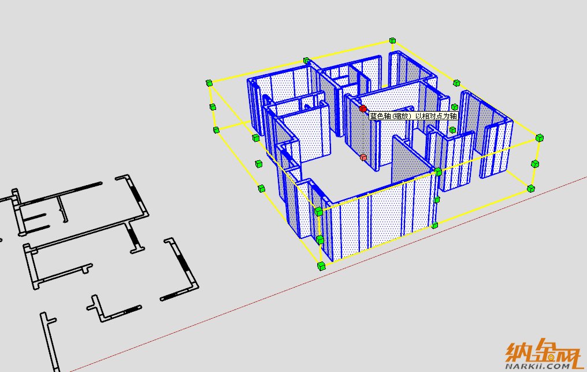The height and width of the screenshot is (372, 587).
Task: Select the green corner grip at the far-left top of the bounding box
Action: (209, 83)
